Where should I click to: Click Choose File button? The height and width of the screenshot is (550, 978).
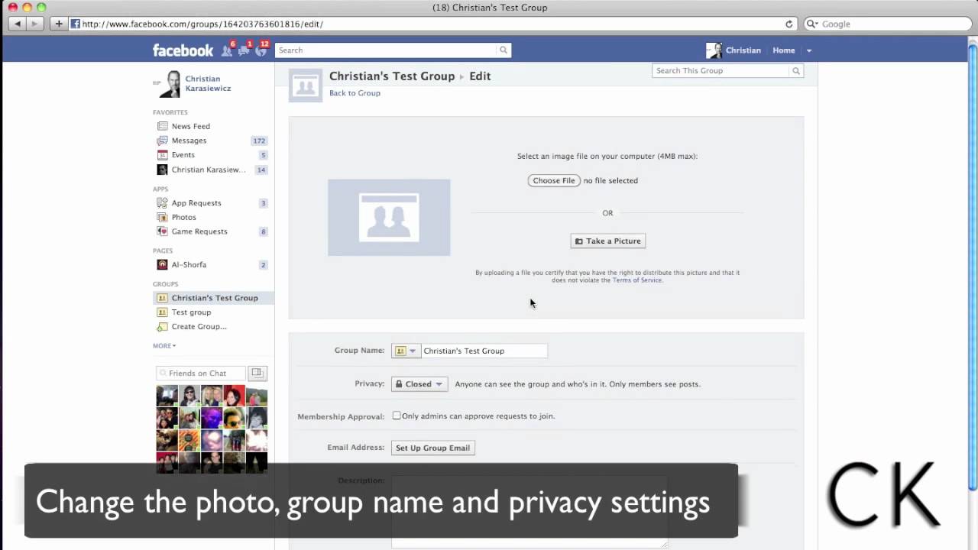(554, 180)
